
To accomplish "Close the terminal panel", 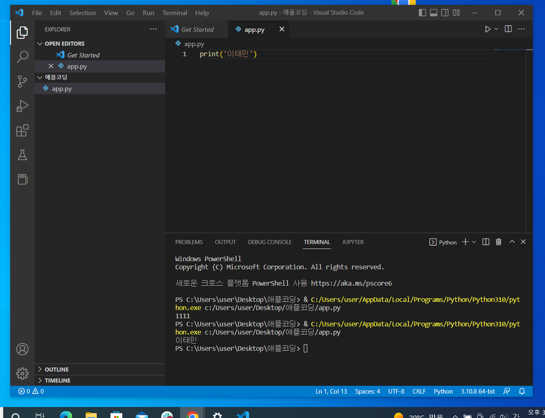I will click(523, 242).
